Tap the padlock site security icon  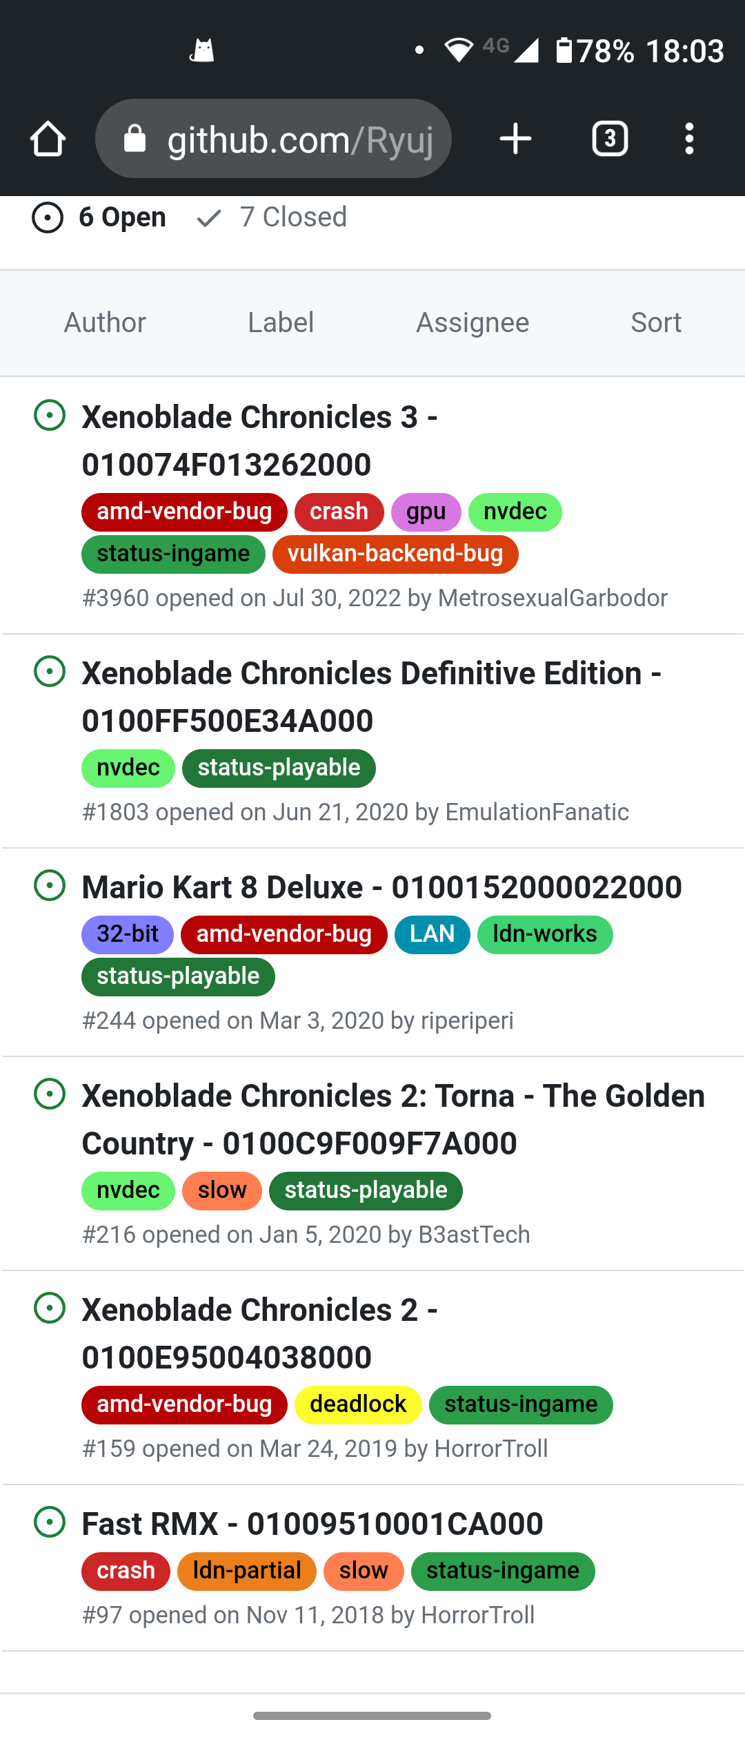(x=135, y=139)
